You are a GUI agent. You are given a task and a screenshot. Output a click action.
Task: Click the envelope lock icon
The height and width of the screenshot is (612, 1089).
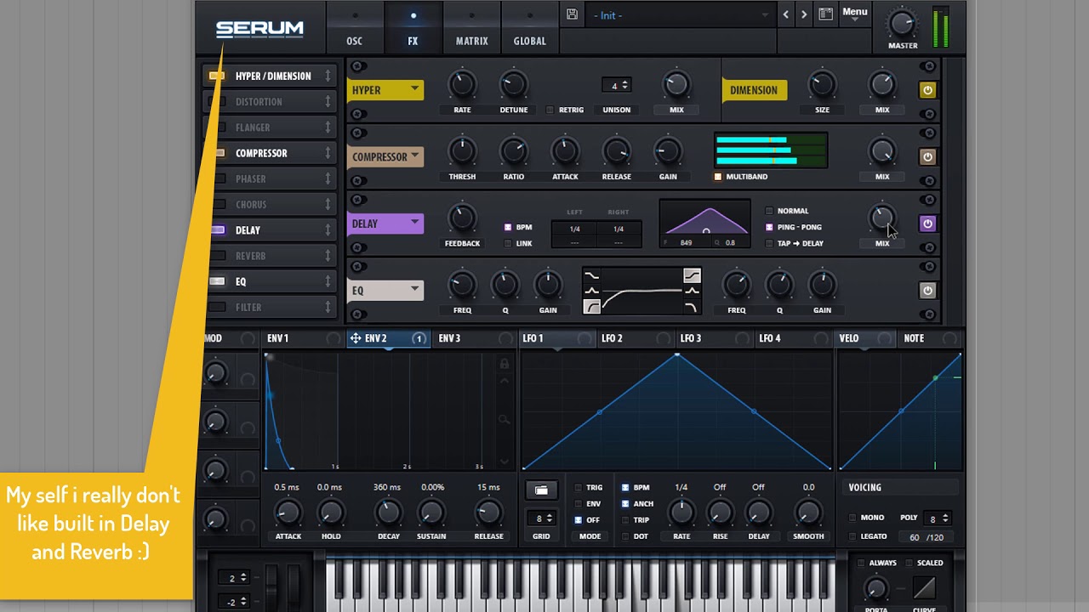click(505, 364)
